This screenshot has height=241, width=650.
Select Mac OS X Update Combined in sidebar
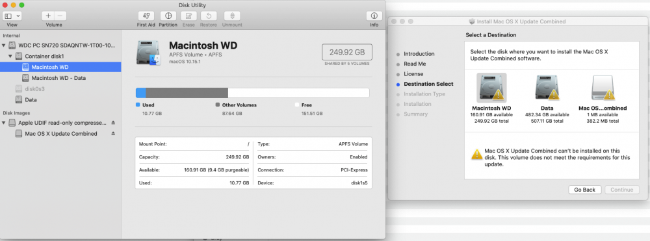60,134
